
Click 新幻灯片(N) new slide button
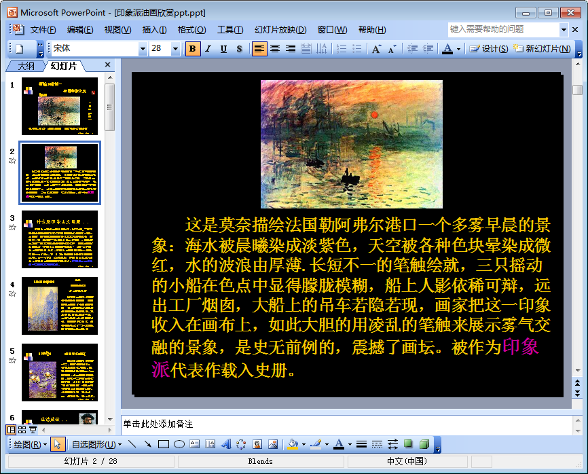tap(542, 49)
